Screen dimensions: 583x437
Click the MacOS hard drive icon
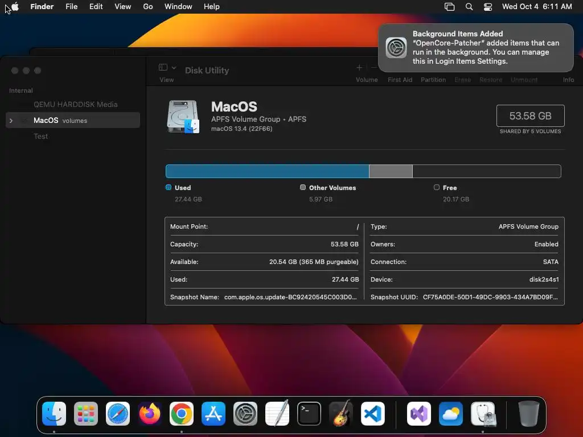click(183, 117)
